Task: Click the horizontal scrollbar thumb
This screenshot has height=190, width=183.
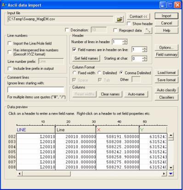Action: click(x=46, y=173)
